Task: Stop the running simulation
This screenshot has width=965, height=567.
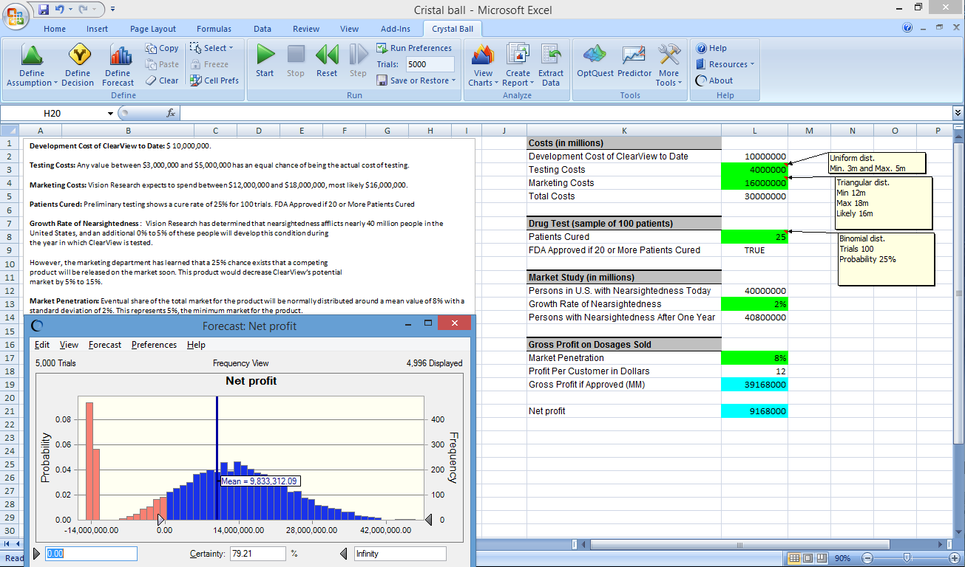Action: point(296,61)
